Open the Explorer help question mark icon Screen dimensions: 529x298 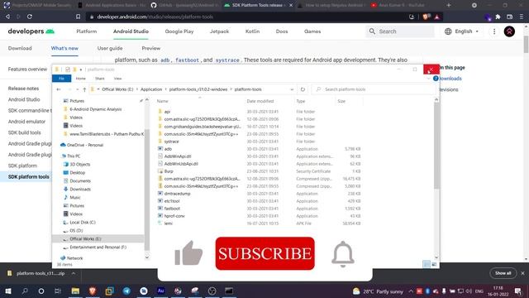coord(436,79)
